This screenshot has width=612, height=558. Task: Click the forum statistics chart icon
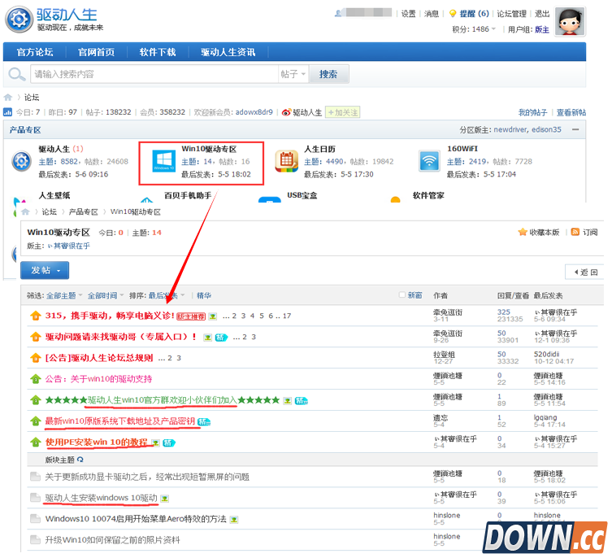coord(7,112)
